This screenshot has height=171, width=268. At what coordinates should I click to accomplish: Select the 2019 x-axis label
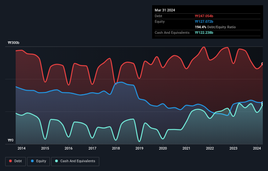click(139, 148)
